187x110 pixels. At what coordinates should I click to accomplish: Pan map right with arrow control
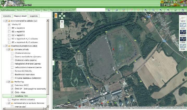point(64,16)
